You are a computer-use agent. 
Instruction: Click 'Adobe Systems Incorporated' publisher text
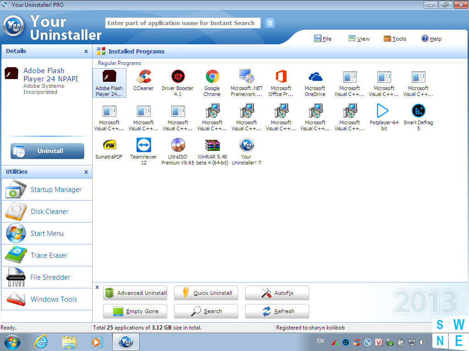click(44, 89)
